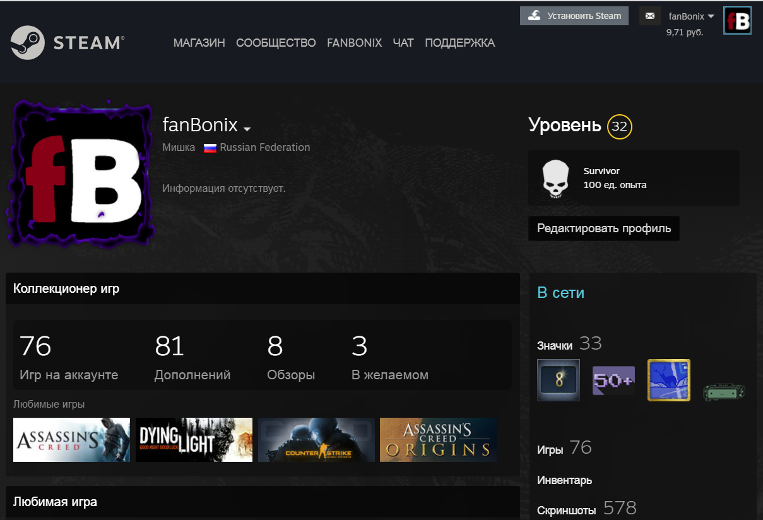The image size is (763, 520).
Task: Open the 50+ games badge
Action: 613,380
